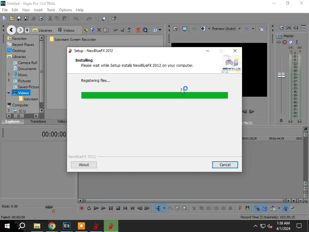Select the Explorer tab
The image size is (309, 232).
click(x=13, y=121)
